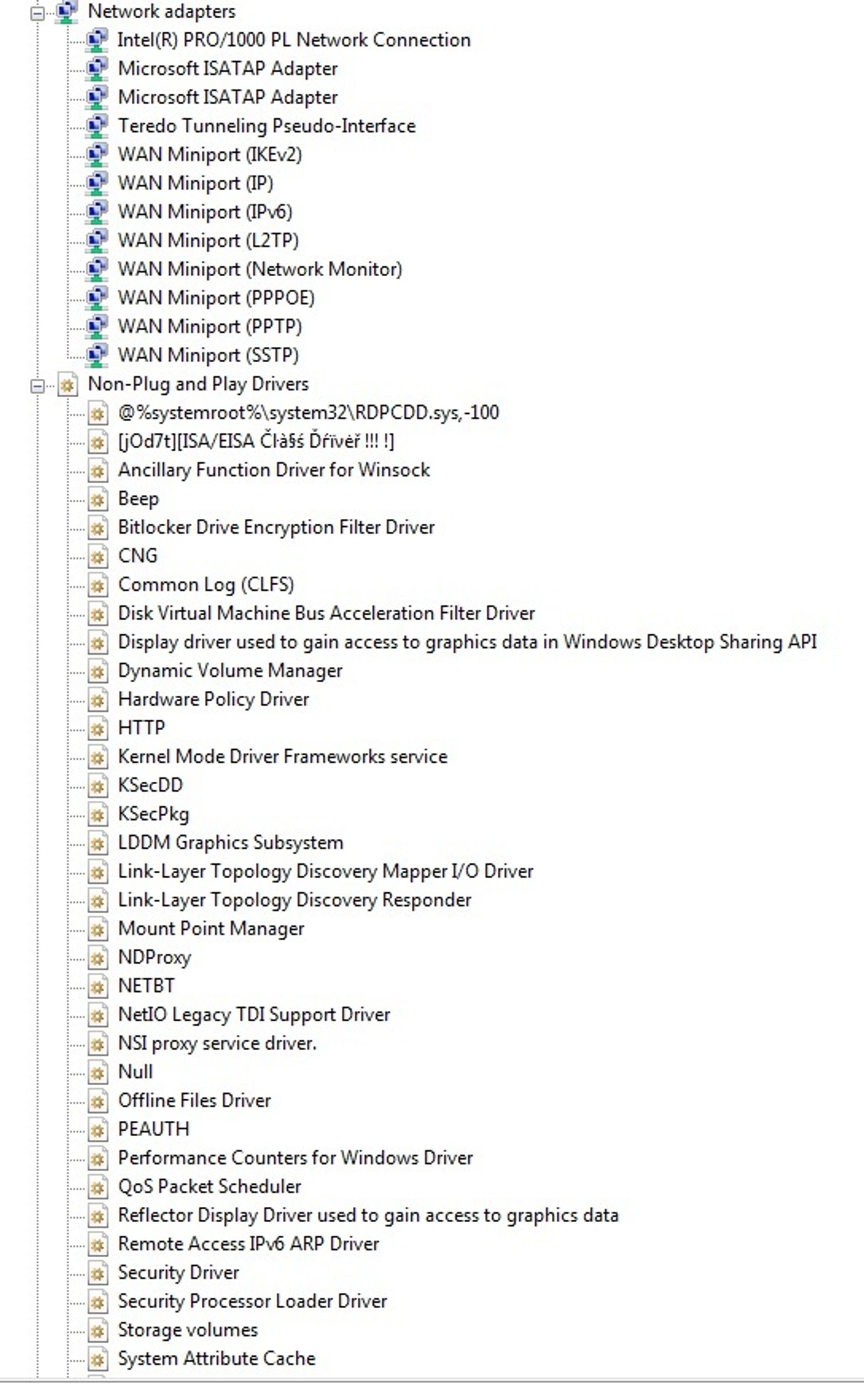Image resolution: width=864 pixels, height=1384 pixels.
Task: Select System Attribute Cache entry
Action: [x=216, y=1358]
